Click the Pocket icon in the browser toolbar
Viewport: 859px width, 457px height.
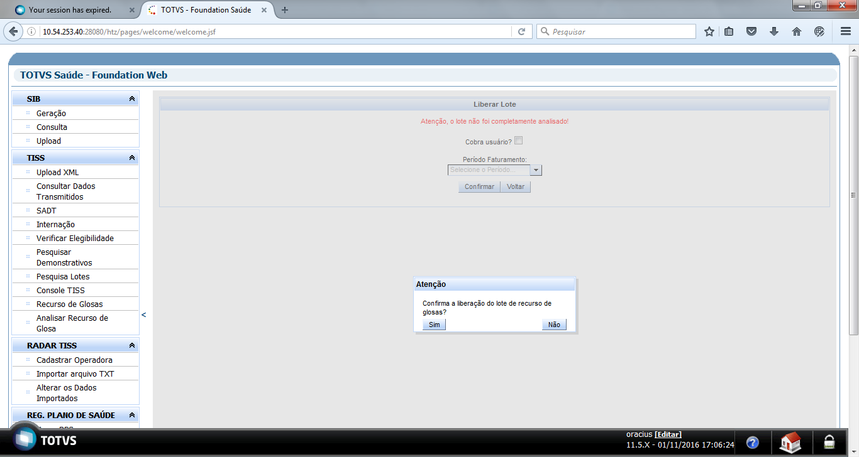tap(751, 31)
